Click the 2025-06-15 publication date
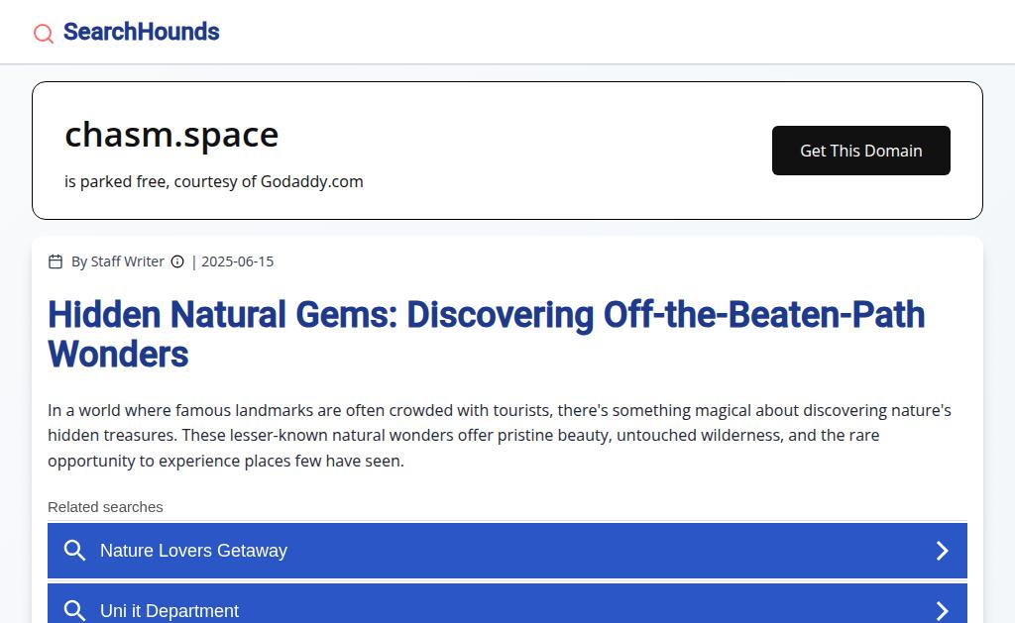The width and height of the screenshot is (1015, 623). (237, 261)
